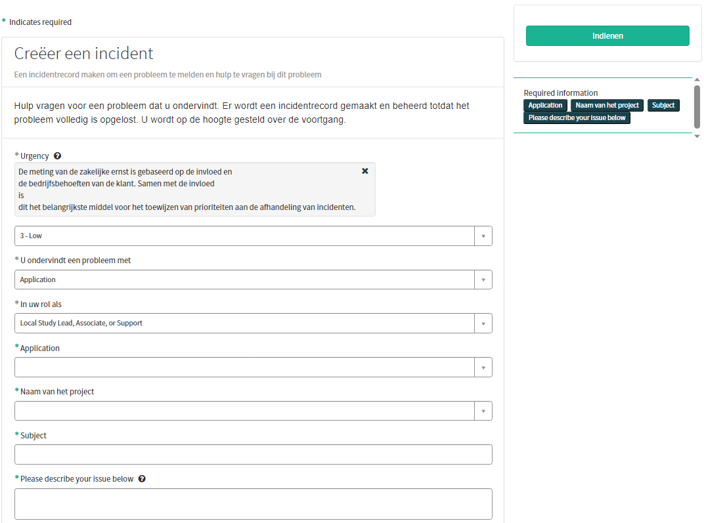
Task: Click the Subject required-info tag
Action: [x=663, y=106]
